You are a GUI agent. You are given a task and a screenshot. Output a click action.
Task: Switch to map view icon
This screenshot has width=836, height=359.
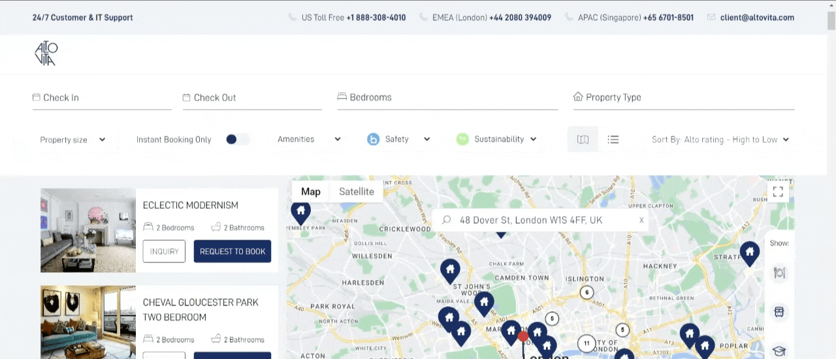pos(583,139)
